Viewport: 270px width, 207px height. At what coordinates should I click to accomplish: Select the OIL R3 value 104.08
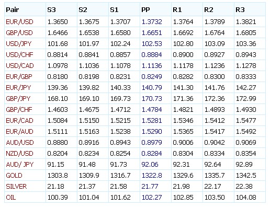coord(246,197)
